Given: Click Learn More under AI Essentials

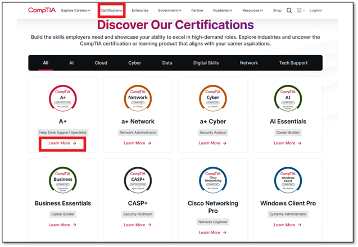Looking at the screenshot, I should (287, 143).
